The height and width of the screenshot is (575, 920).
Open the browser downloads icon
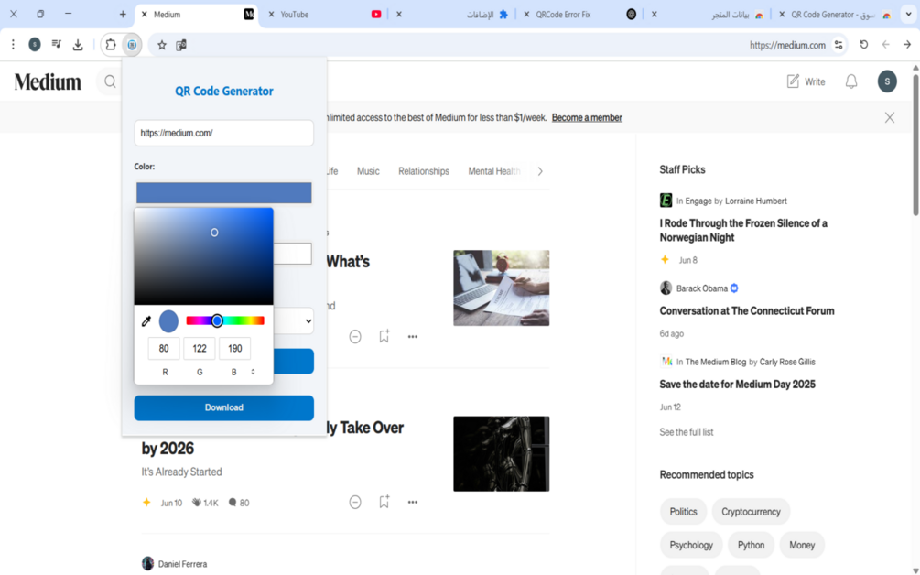click(78, 45)
